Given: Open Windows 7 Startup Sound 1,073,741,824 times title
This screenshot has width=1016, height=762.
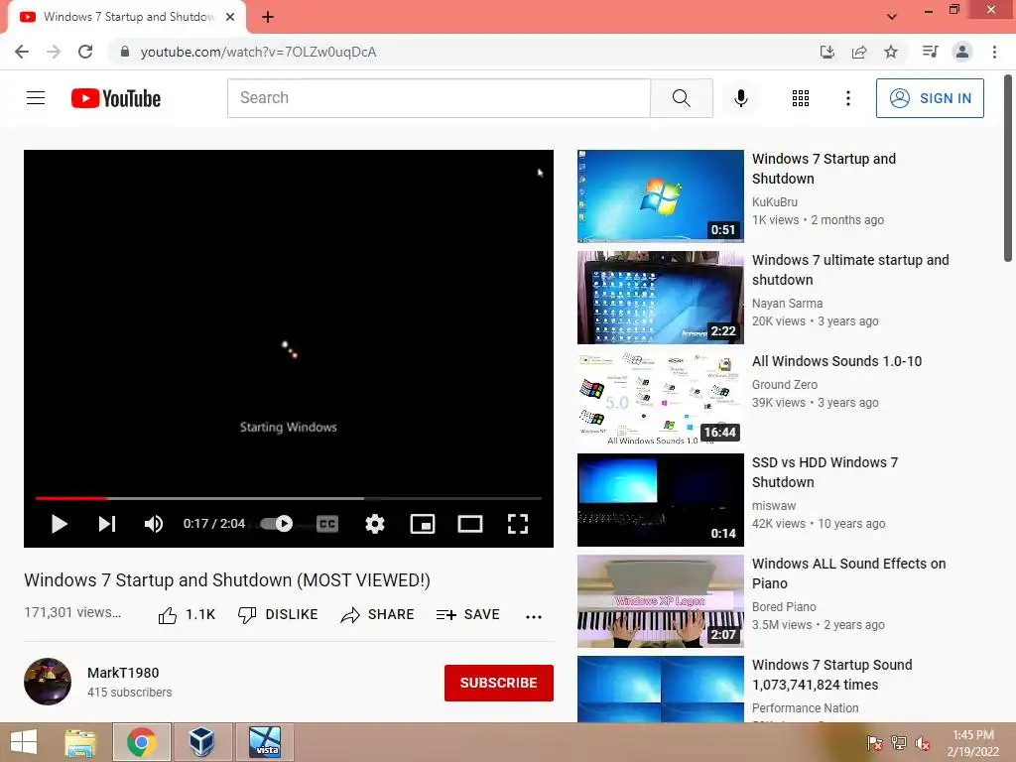Looking at the screenshot, I should coord(832,675).
